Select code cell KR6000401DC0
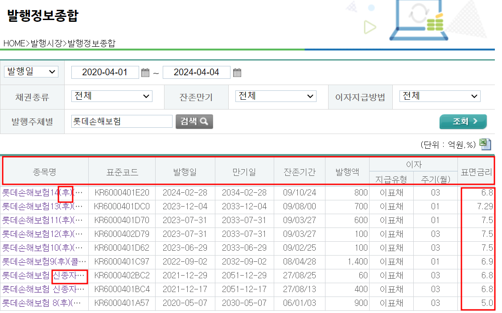Viewport: 502px width, 313px height. (122, 207)
